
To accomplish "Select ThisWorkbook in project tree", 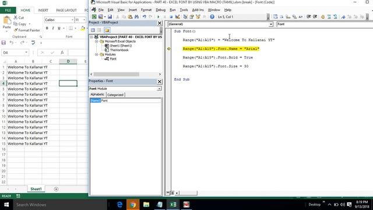I will [x=119, y=50].
